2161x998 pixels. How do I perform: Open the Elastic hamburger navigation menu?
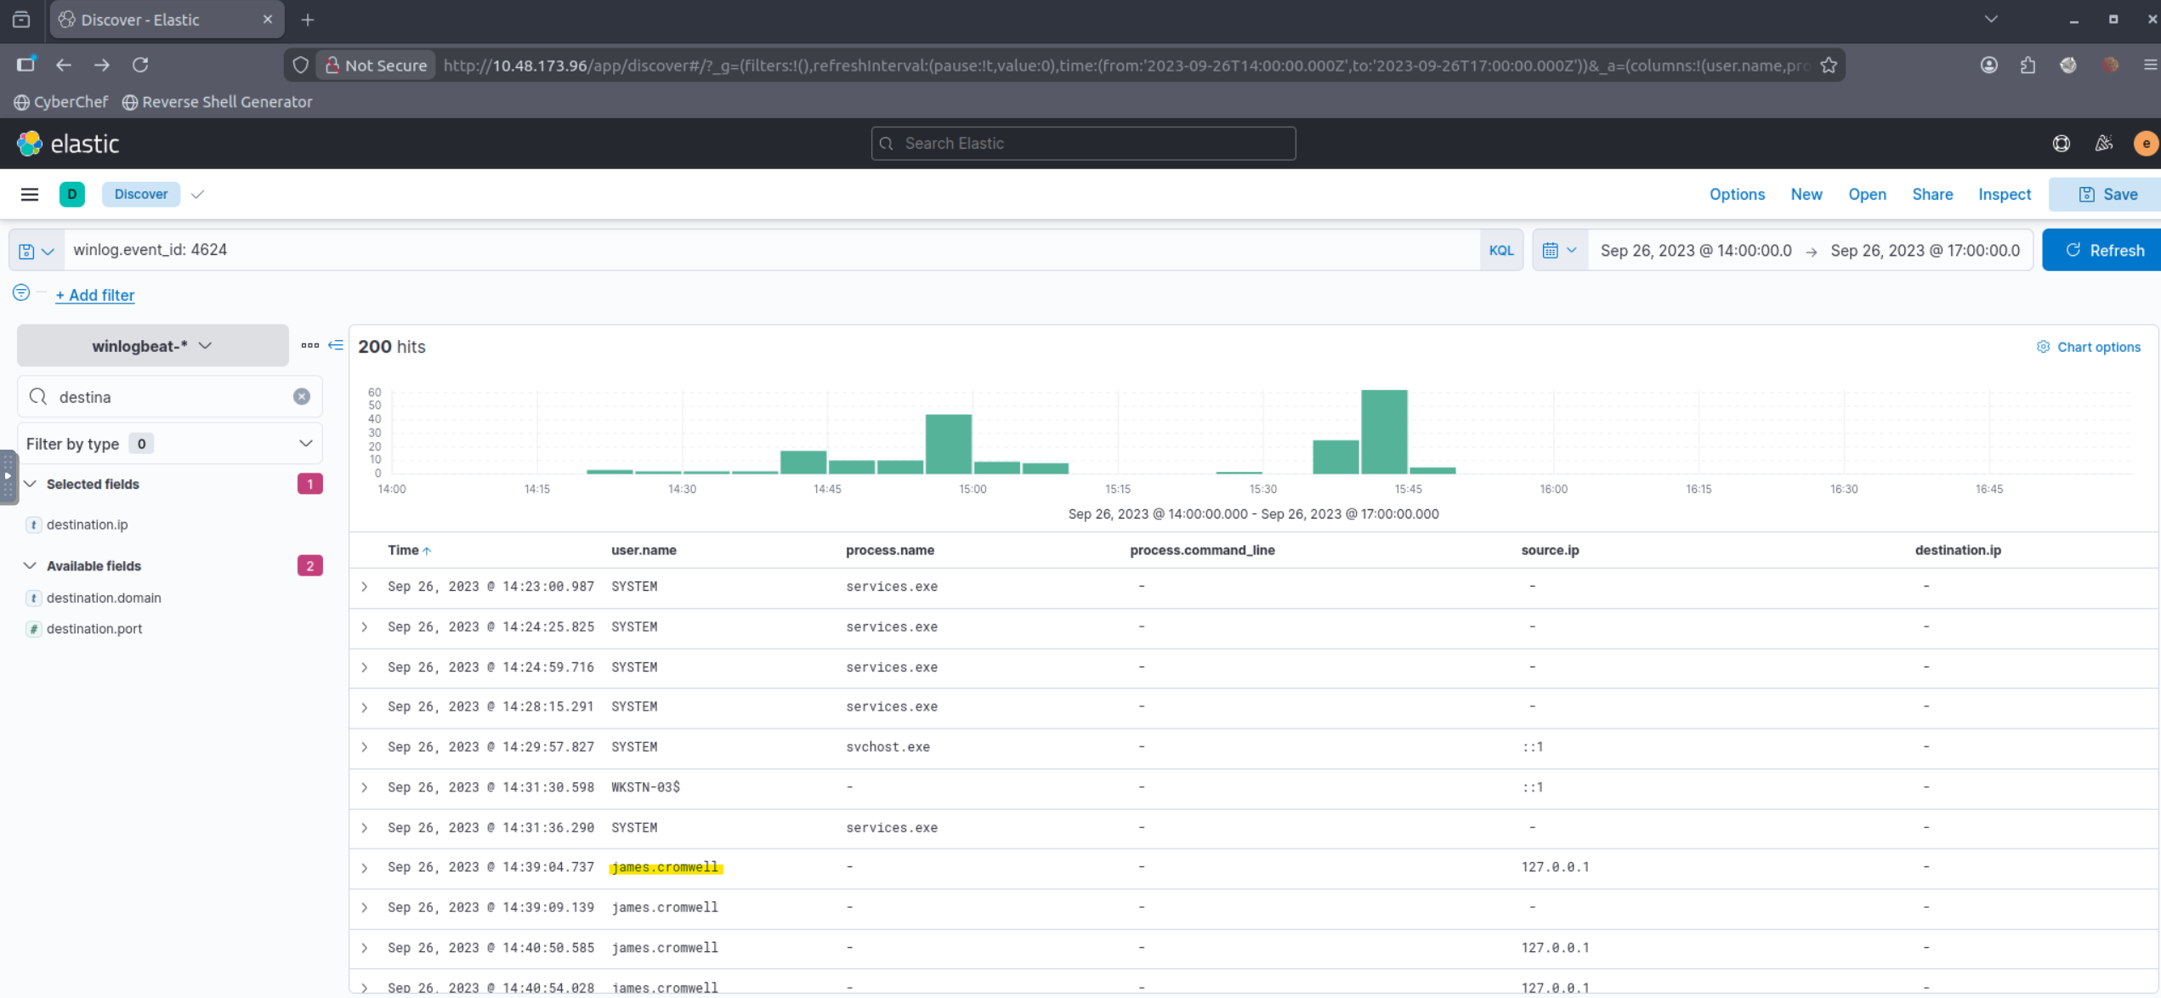(x=30, y=195)
